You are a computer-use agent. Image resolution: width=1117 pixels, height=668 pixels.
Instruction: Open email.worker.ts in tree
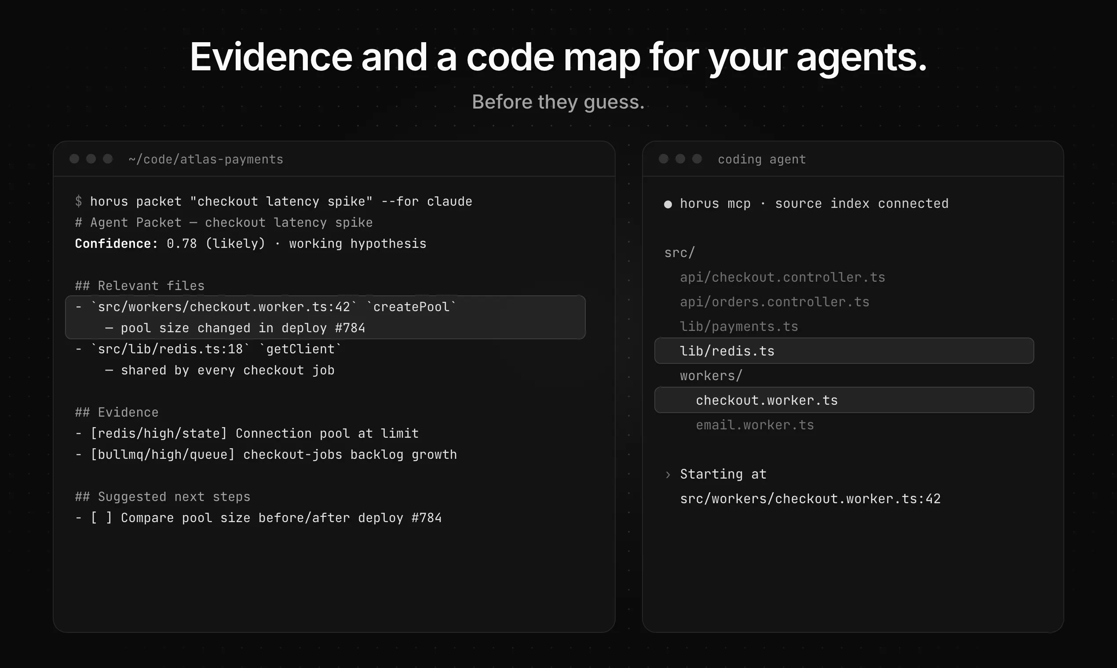coord(755,425)
